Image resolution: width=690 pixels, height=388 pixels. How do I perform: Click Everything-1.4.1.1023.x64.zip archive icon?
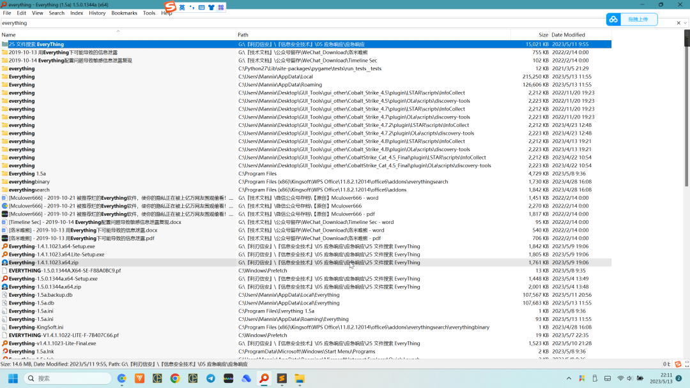5,262
